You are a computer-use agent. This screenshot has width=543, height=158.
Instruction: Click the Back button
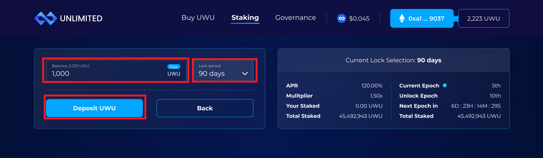click(x=205, y=108)
